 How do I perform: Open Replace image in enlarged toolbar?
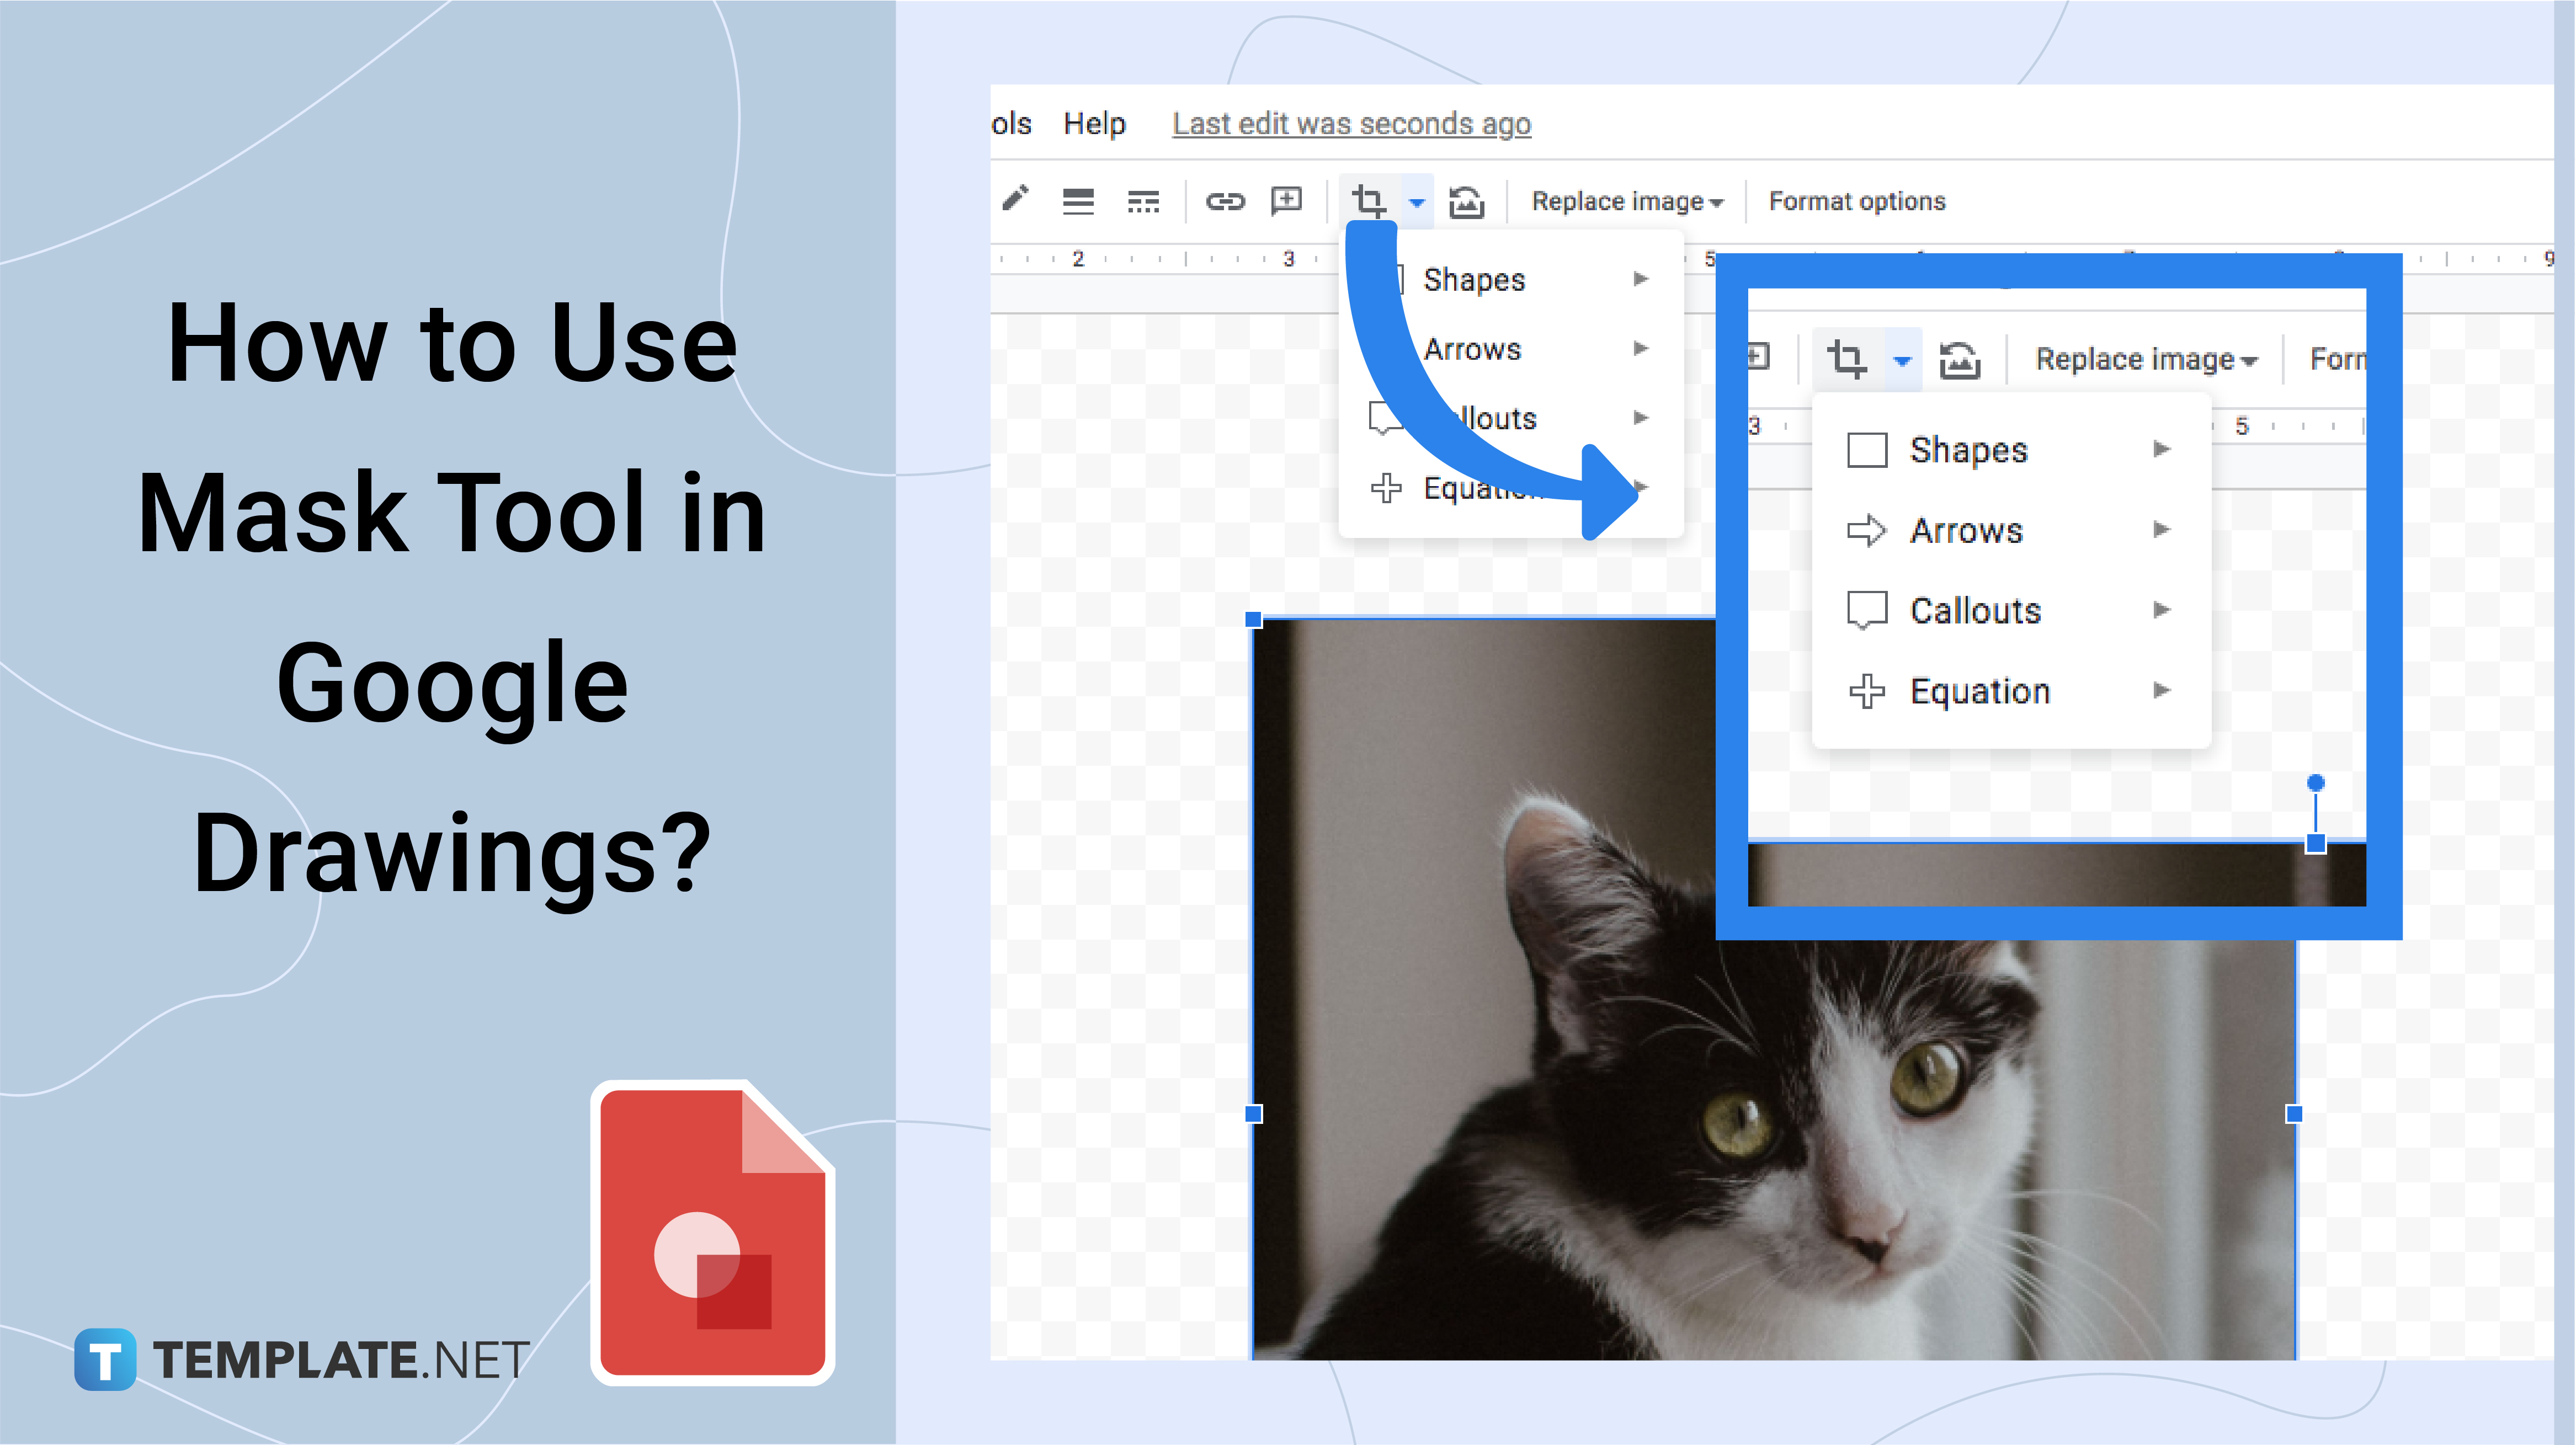pos(2146,359)
